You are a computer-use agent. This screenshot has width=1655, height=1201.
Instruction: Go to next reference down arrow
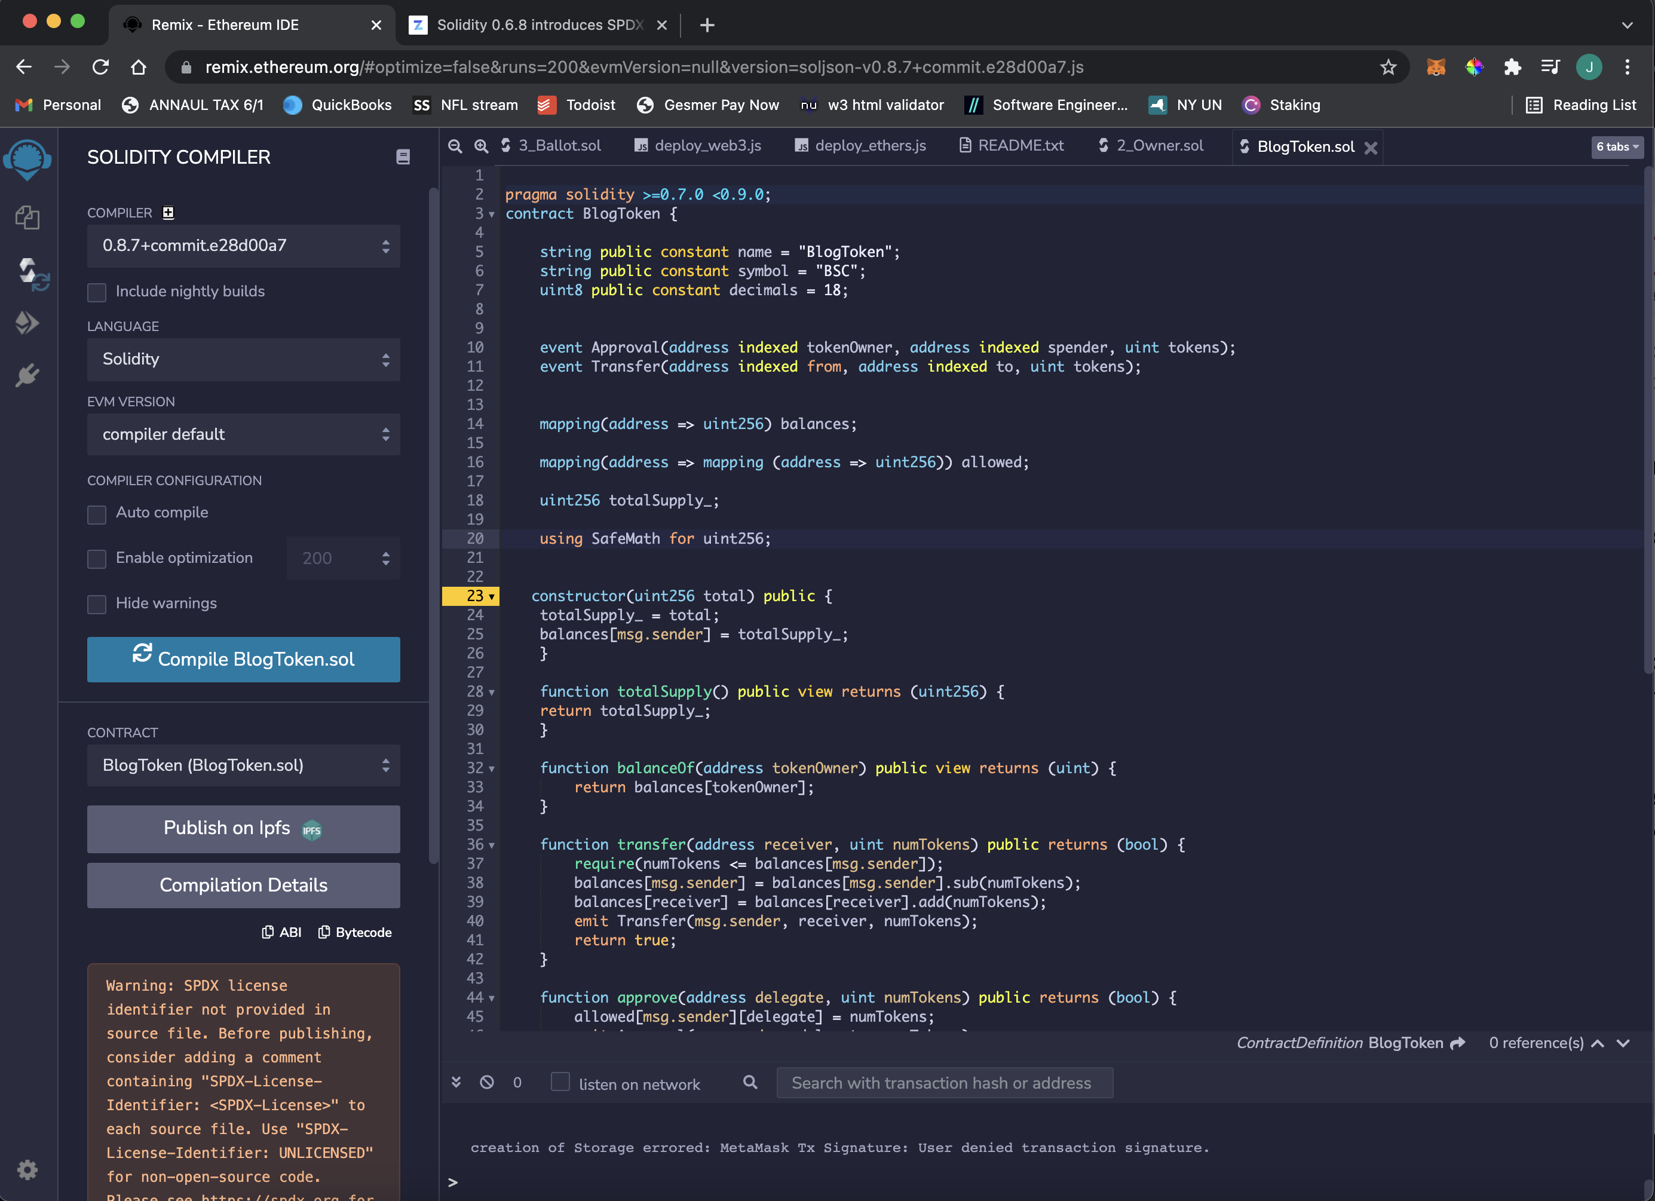tap(1623, 1043)
